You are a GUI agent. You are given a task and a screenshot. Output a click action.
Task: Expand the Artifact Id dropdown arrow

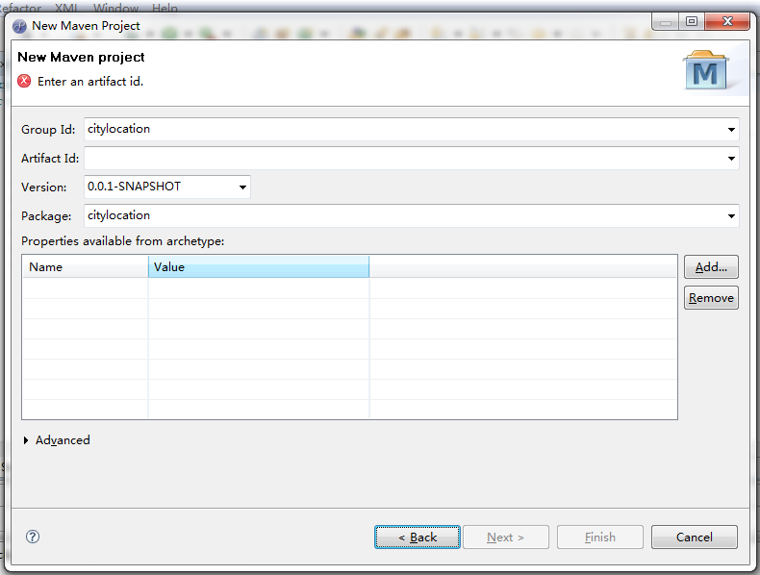tap(731, 159)
